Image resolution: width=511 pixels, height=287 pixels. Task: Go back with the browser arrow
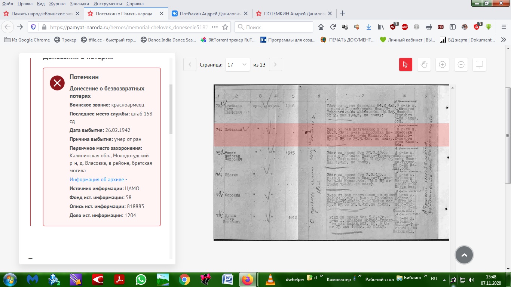pyautogui.click(x=8, y=27)
